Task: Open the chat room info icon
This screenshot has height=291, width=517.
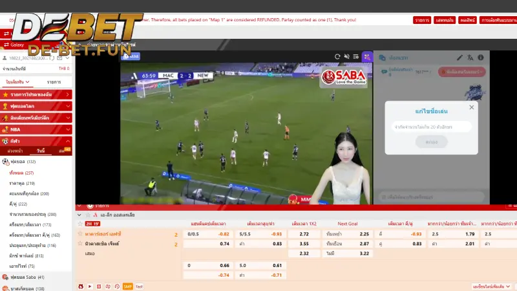Action: tap(481, 58)
